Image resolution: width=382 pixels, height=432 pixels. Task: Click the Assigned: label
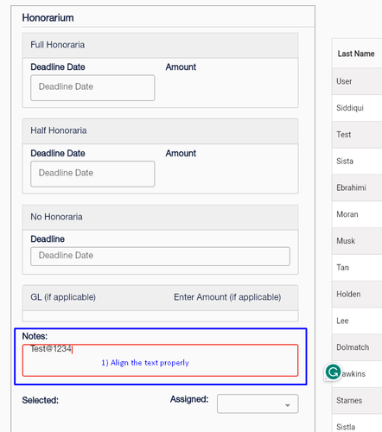[x=189, y=399]
